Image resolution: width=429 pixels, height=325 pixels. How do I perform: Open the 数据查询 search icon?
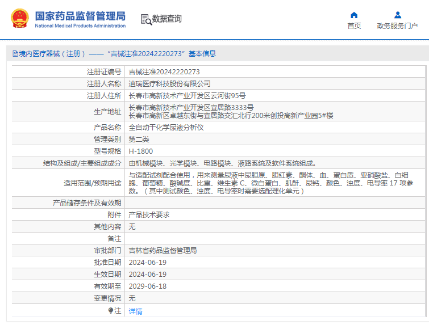point(146,20)
